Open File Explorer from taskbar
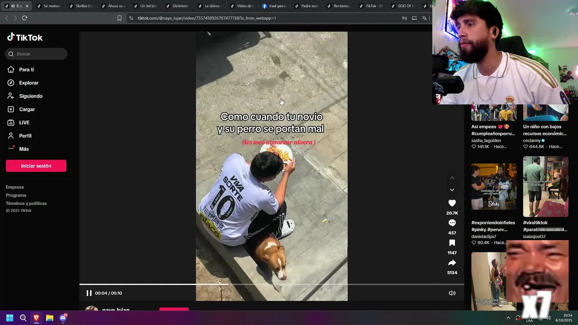Image resolution: width=578 pixels, height=325 pixels. (x=50, y=318)
